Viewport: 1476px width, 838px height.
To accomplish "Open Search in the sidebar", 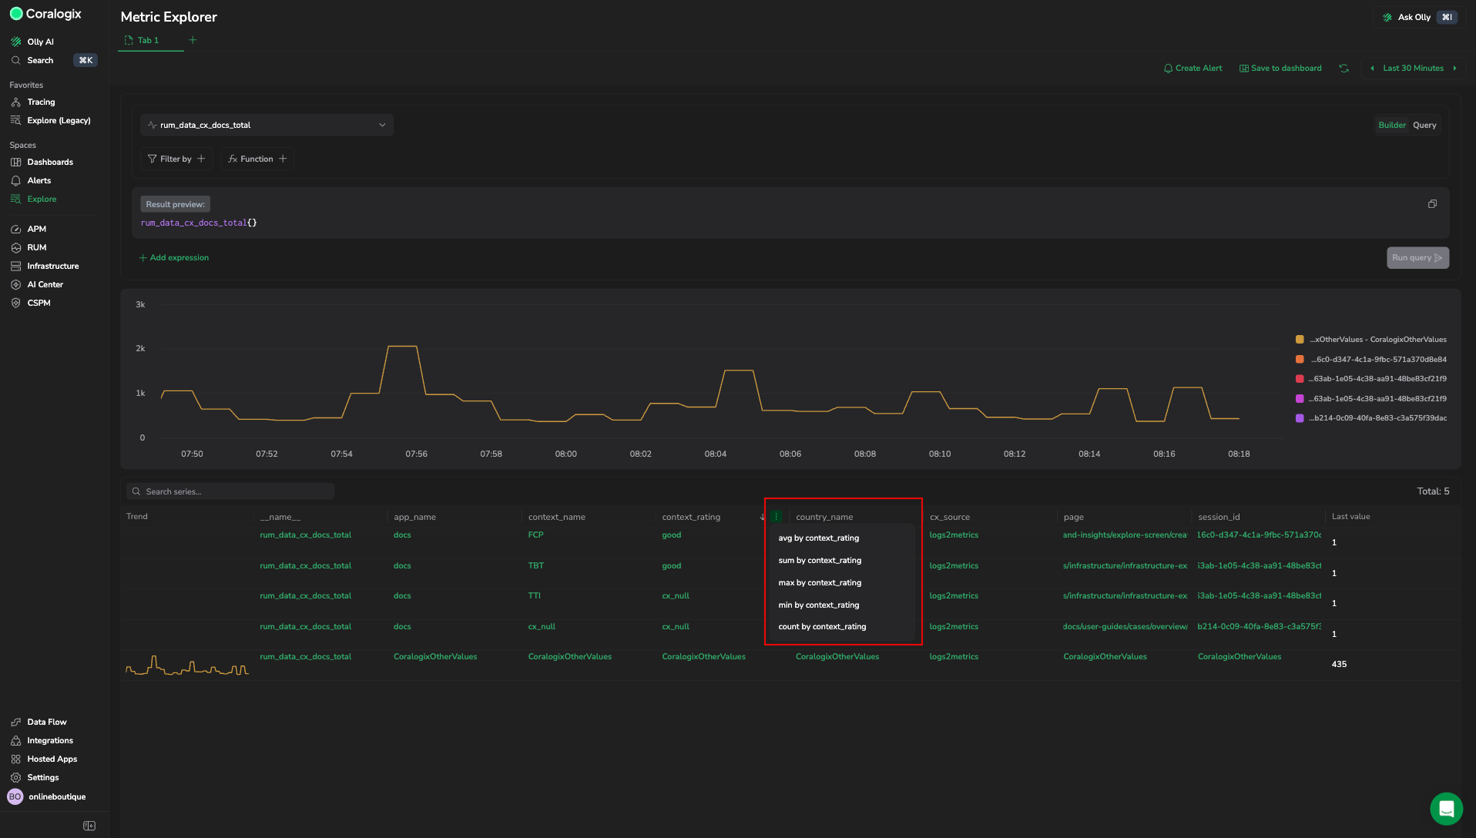I will point(40,60).
